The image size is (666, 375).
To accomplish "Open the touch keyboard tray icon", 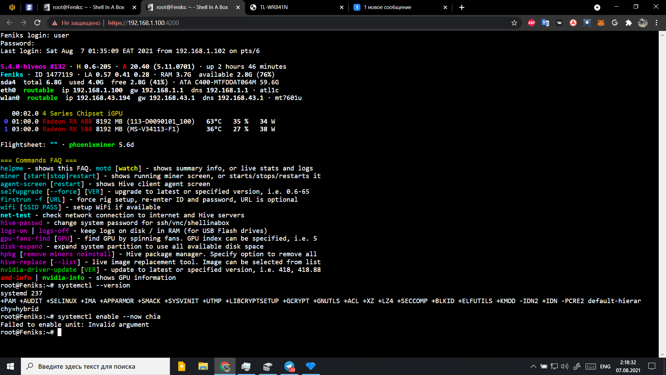I will pyautogui.click(x=590, y=366).
